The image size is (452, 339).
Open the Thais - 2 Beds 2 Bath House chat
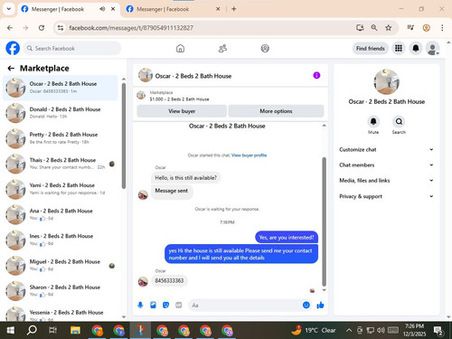point(61,164)
